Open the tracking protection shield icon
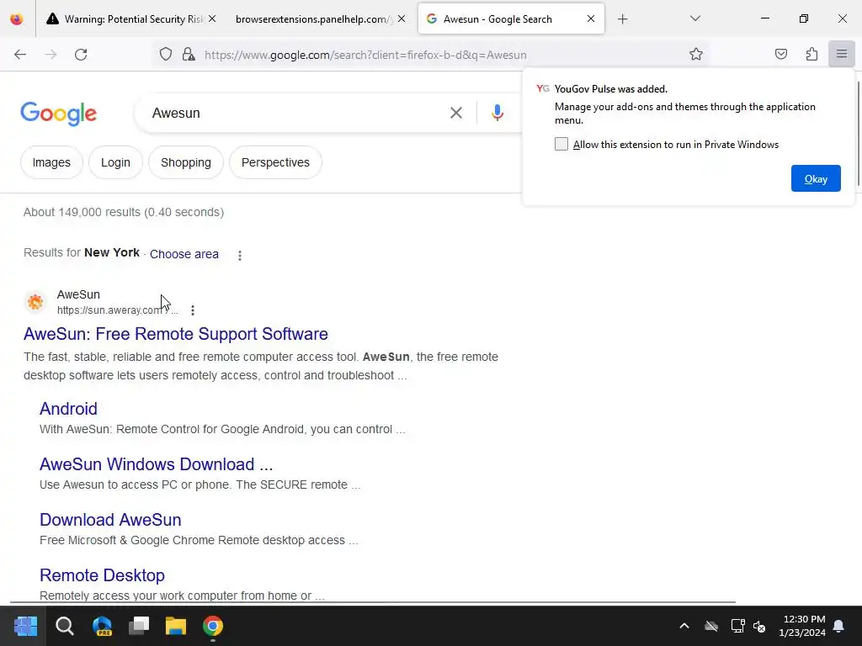862x646 pixels. (166, 55)
